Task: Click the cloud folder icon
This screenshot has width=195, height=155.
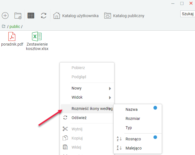Action: (x=107, y=16)
